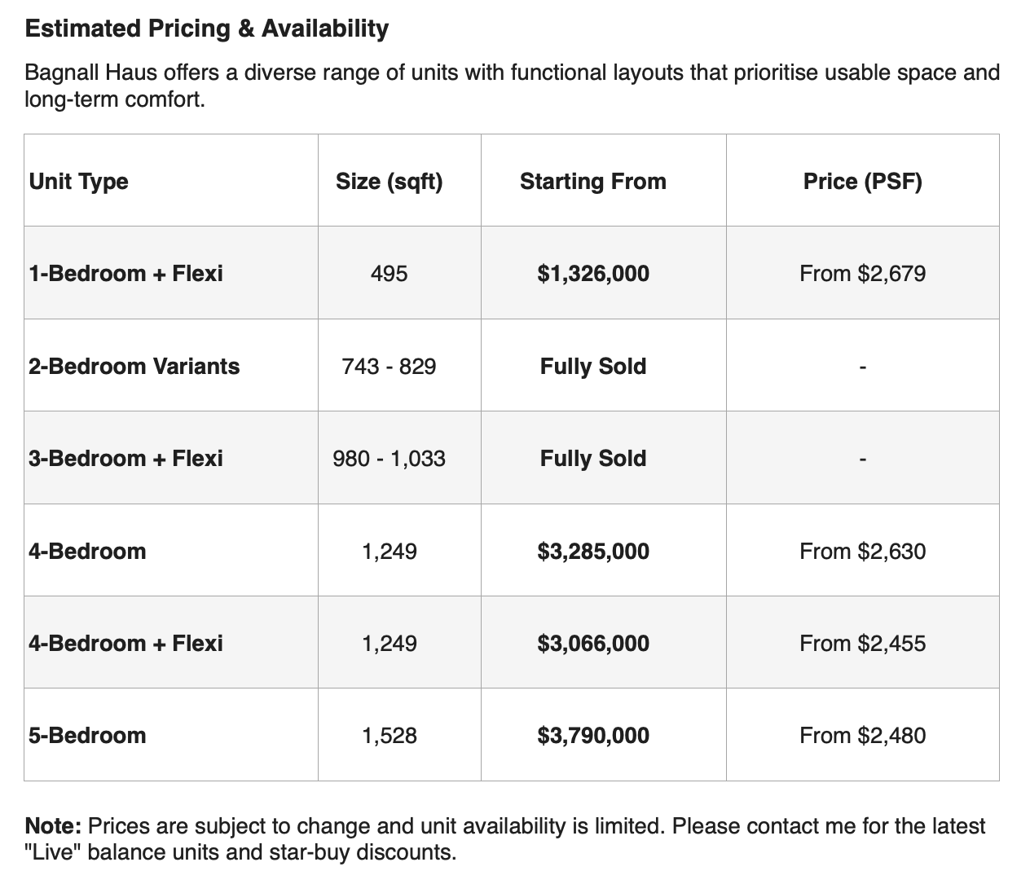The height and width of the screenshot is (893, 1030).
Task: Select the 3-Bedroom + Flexi row label
Action: pyautogui.click(x=125, y=458)
